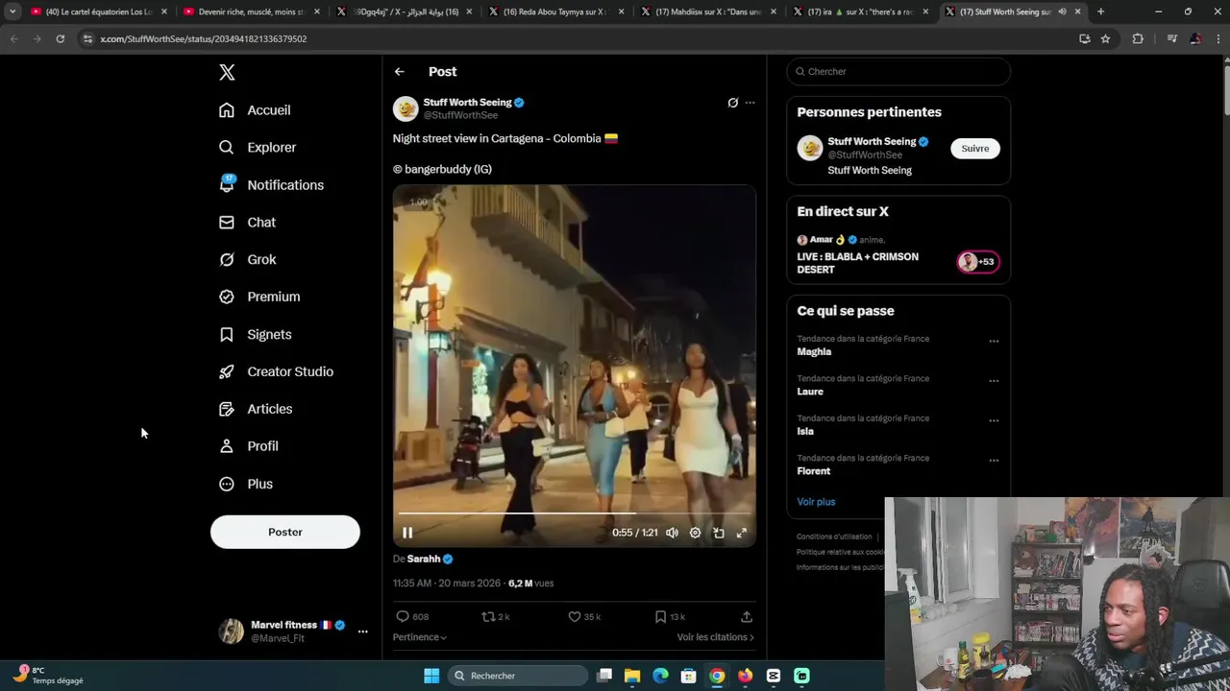Open the Articles section
Screen dimensions: 1230x691
[x=256, y=410]
